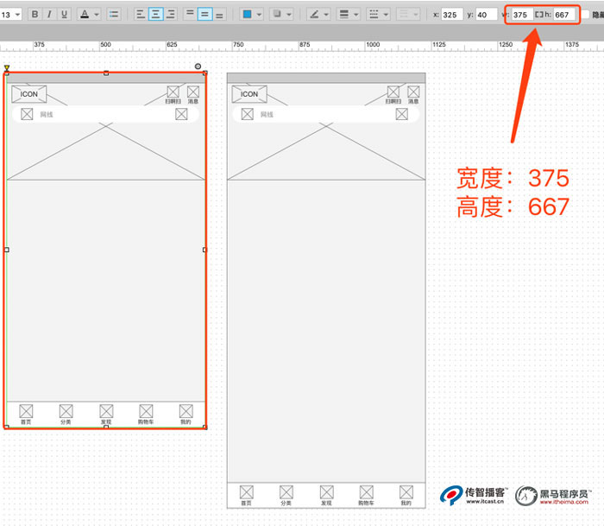Image resolution: width=604 pixels, height=526 pixels.
Task: Align text to the middle vertically
Action: 204,15
